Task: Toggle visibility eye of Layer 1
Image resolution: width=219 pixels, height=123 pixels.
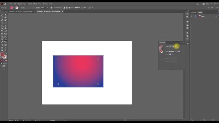Action: tap(192, 16)
